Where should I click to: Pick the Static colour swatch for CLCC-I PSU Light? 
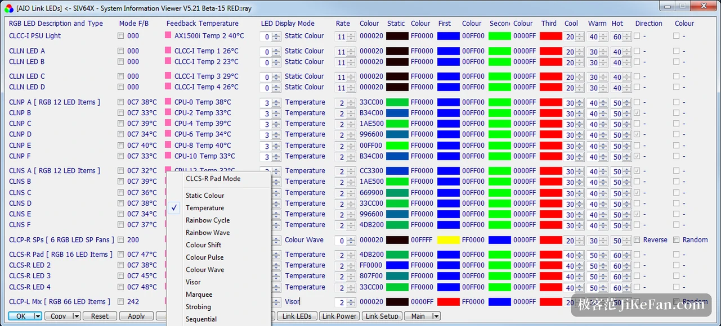(x=397, y=36)
